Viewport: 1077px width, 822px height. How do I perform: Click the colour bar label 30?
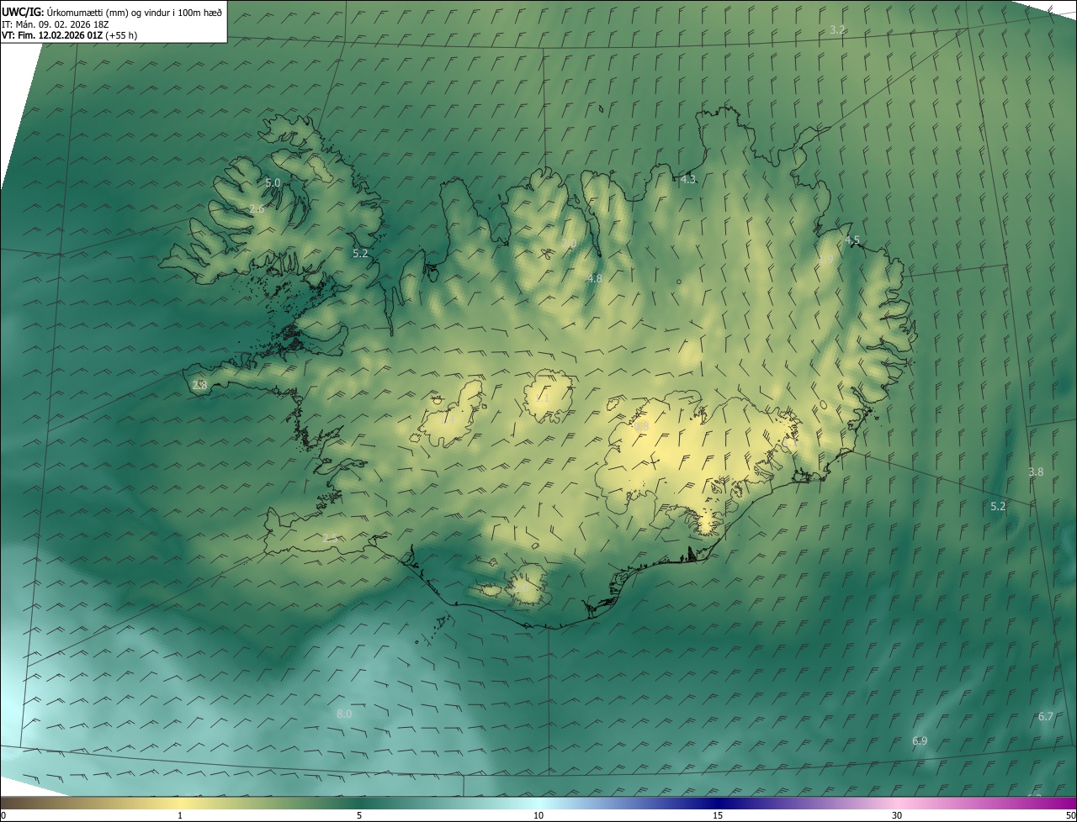click(897, 815)
